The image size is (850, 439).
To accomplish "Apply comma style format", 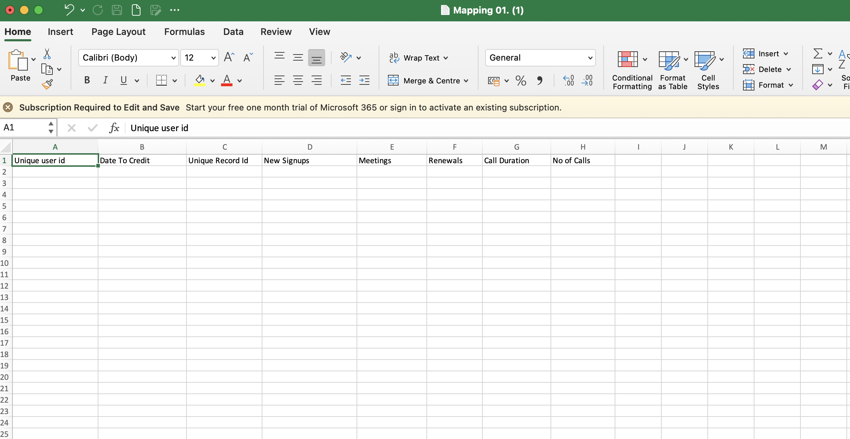I will pyautogui.click(x=539, y=81).
